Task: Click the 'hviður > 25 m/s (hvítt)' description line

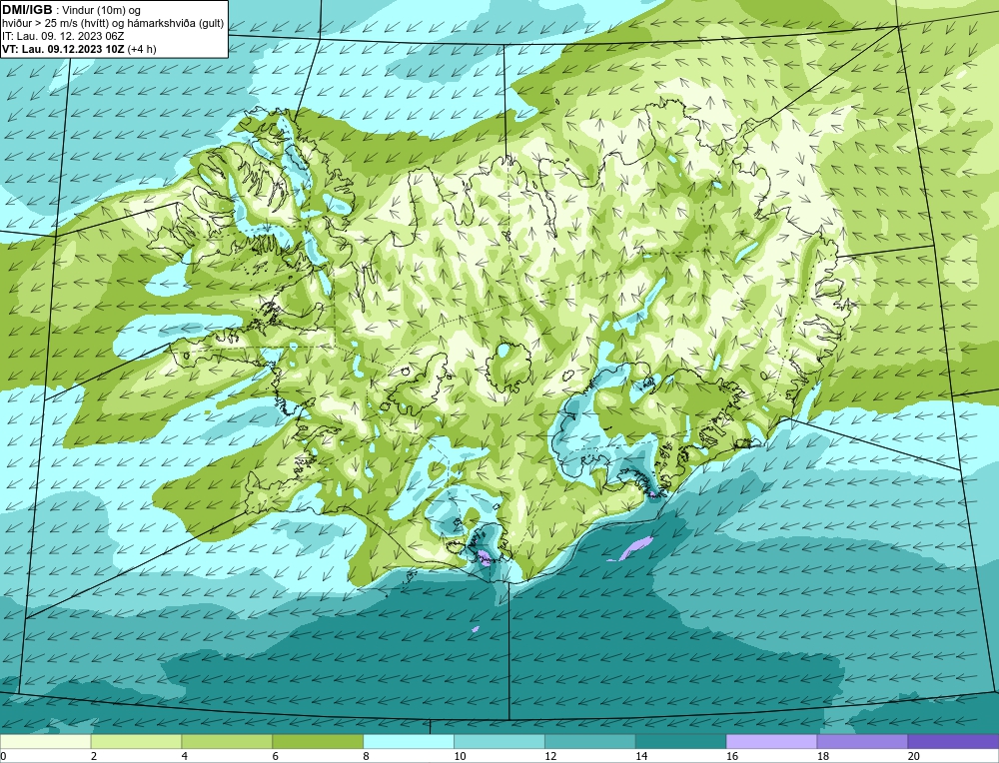Action: point(113,24)
